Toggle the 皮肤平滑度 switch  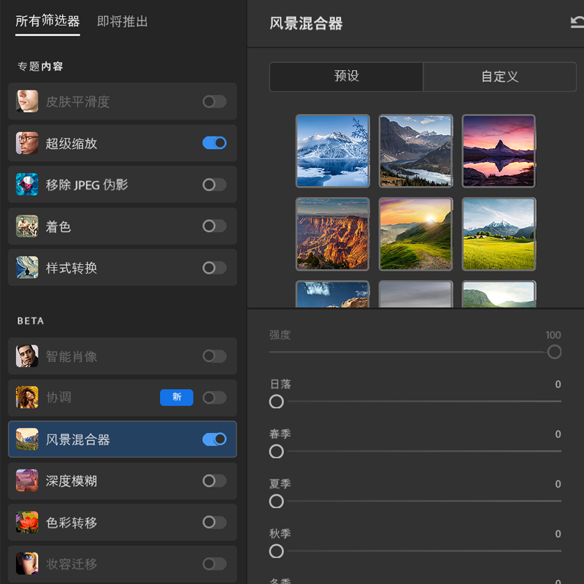[215, 101]
